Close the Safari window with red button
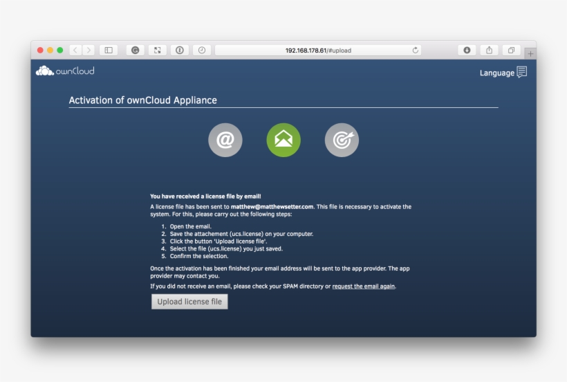 tap(40, 51)
